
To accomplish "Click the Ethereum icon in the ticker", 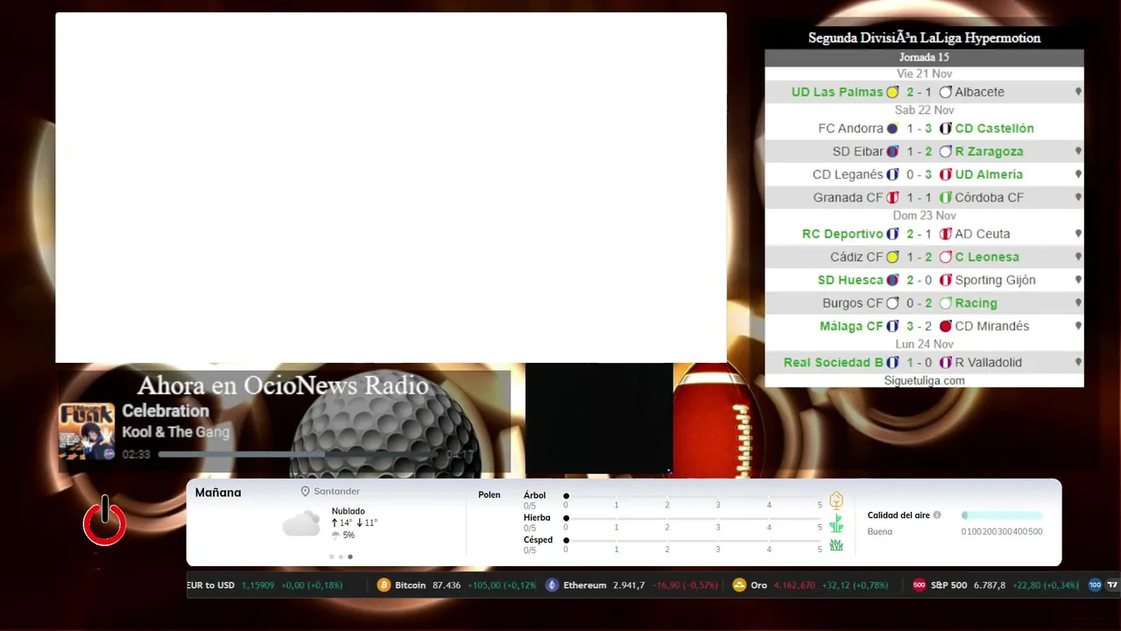I will (552, 585).
